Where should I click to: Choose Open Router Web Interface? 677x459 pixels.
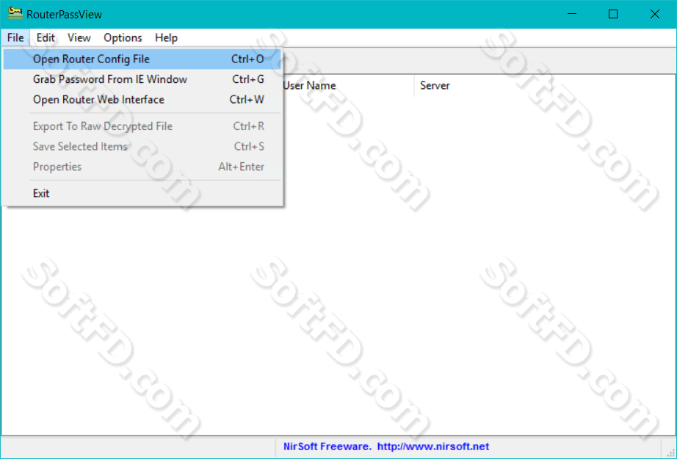(142, 100)
